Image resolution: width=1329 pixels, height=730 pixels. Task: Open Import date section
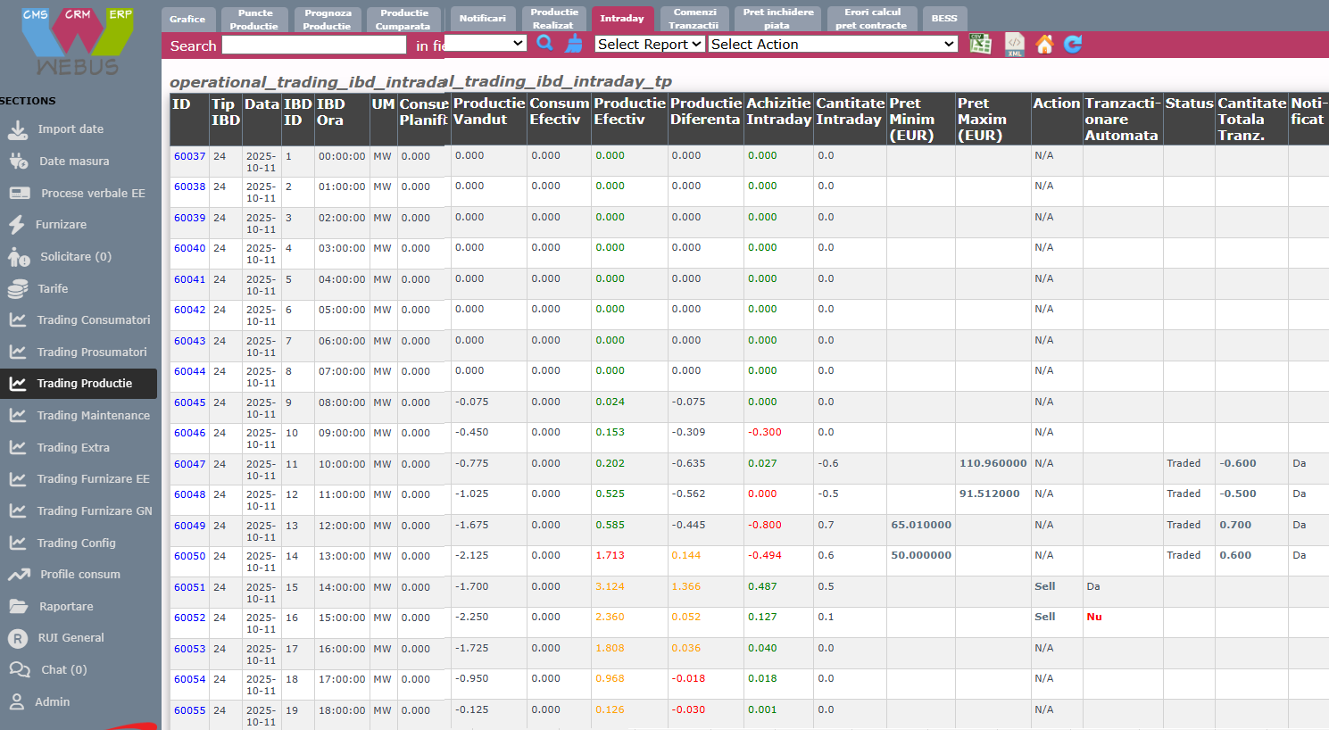pos(70,129)
